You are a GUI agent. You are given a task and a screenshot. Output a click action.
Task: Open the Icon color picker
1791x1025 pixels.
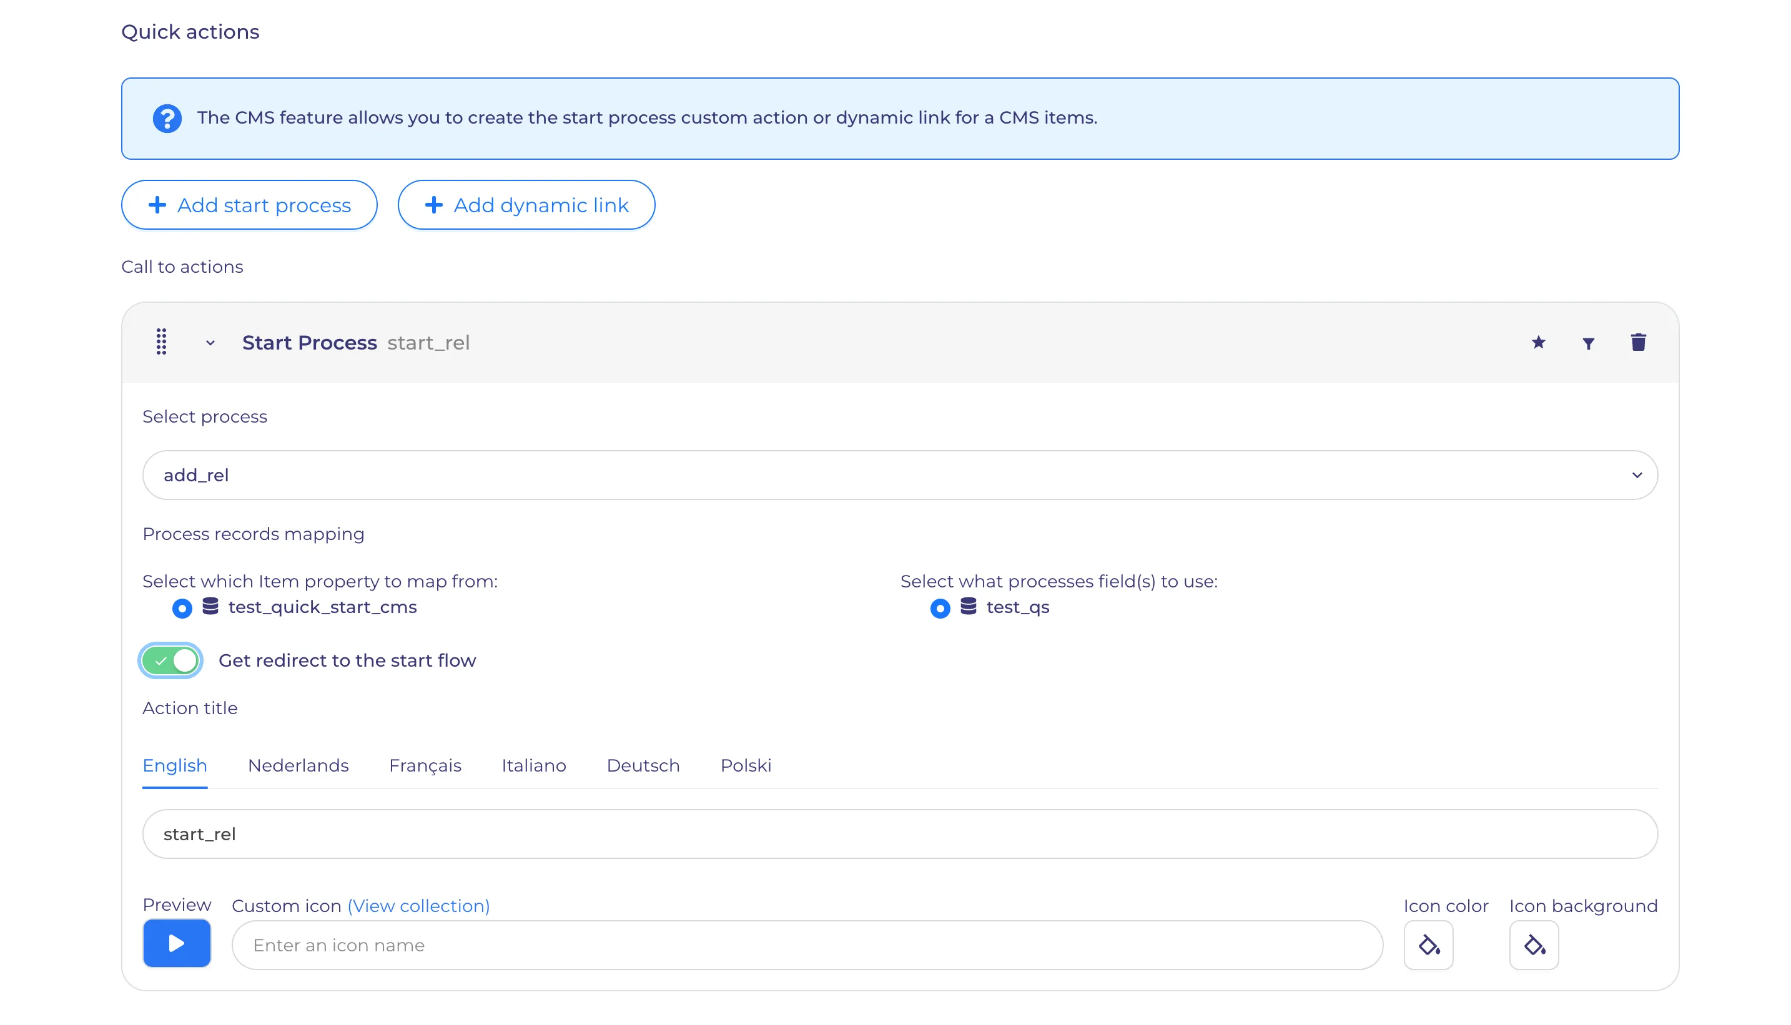point(1428,944)
